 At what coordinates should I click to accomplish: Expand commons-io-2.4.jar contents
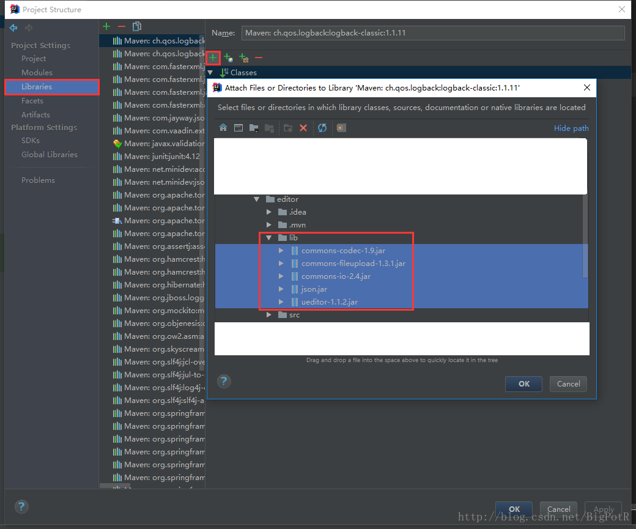click(x=281, y=276)
